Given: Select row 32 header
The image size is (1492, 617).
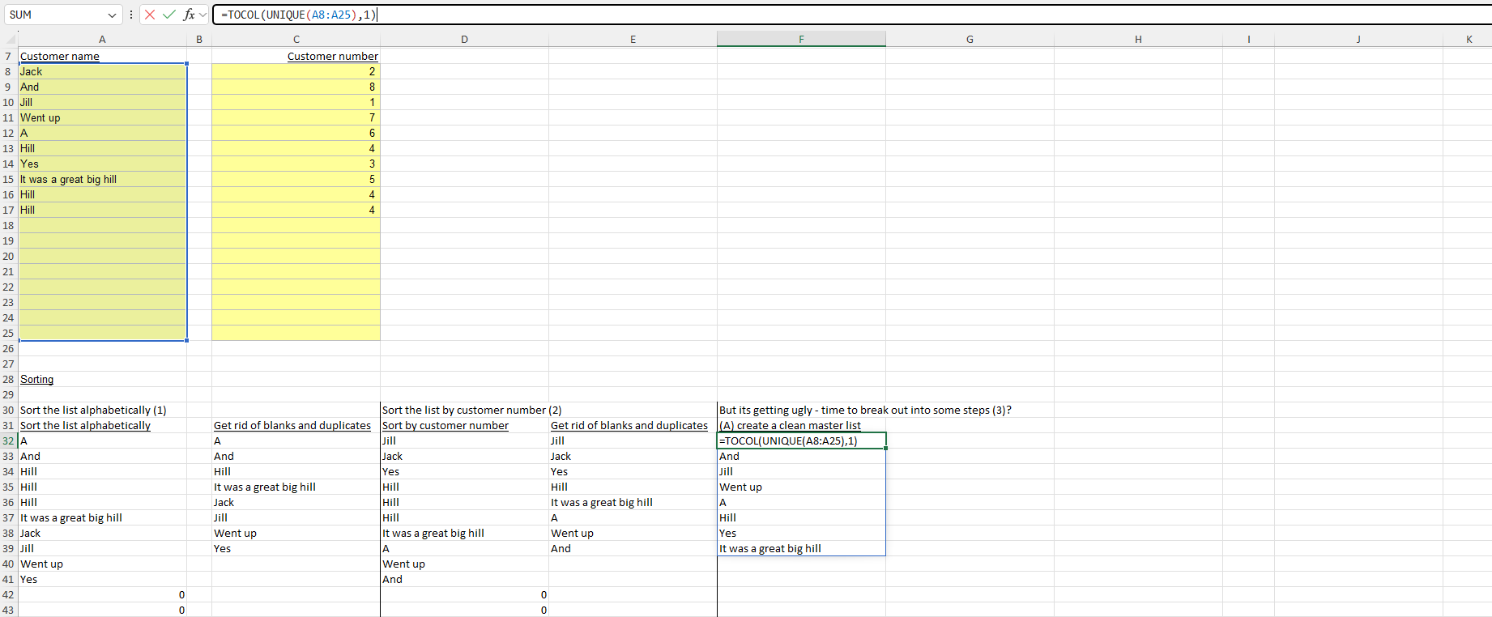Looking at the screenshot, I should point(8,440).
